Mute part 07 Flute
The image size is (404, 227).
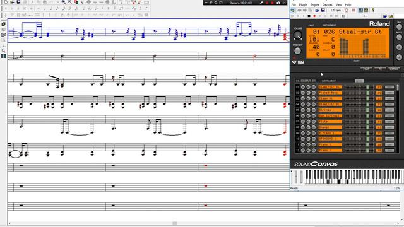click(308, 122)
